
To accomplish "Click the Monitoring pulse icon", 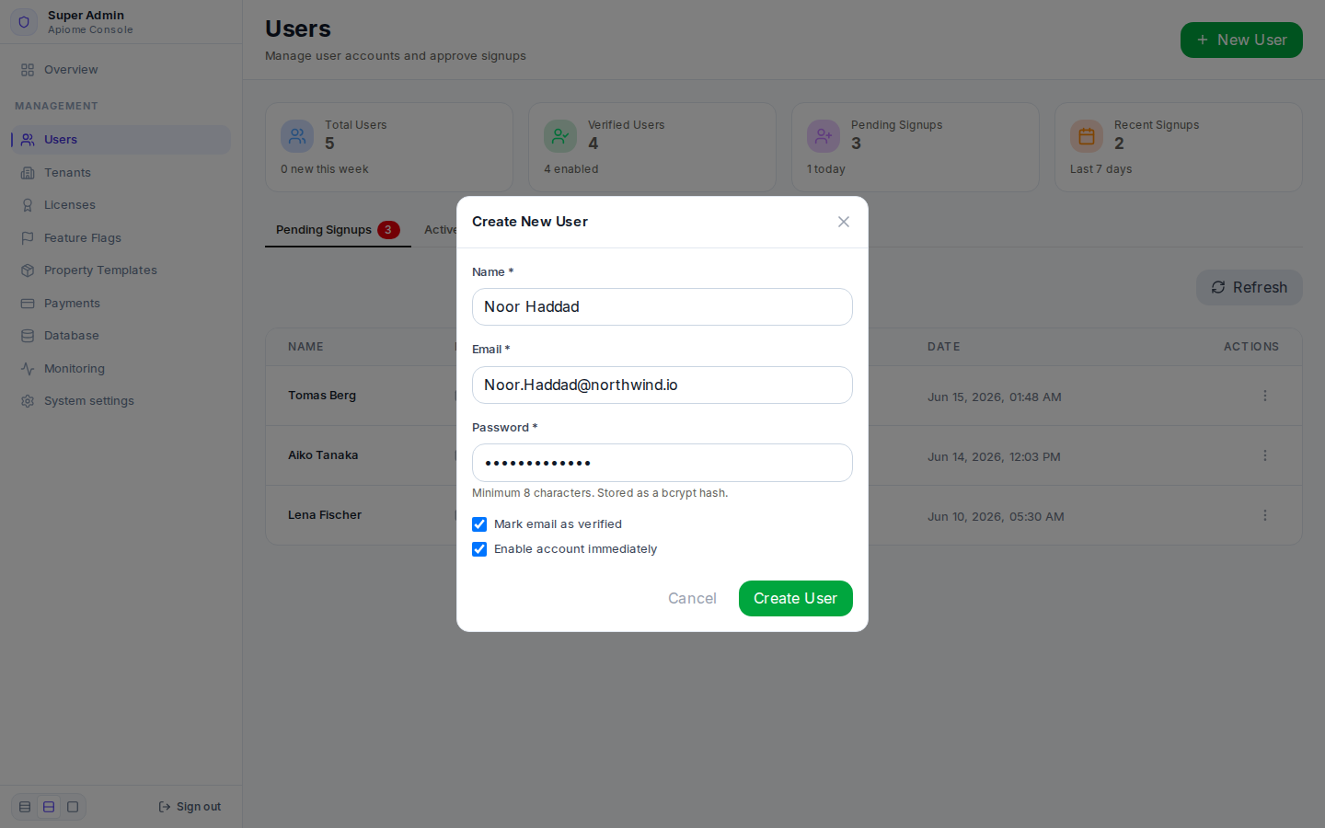I will (28, 369).
